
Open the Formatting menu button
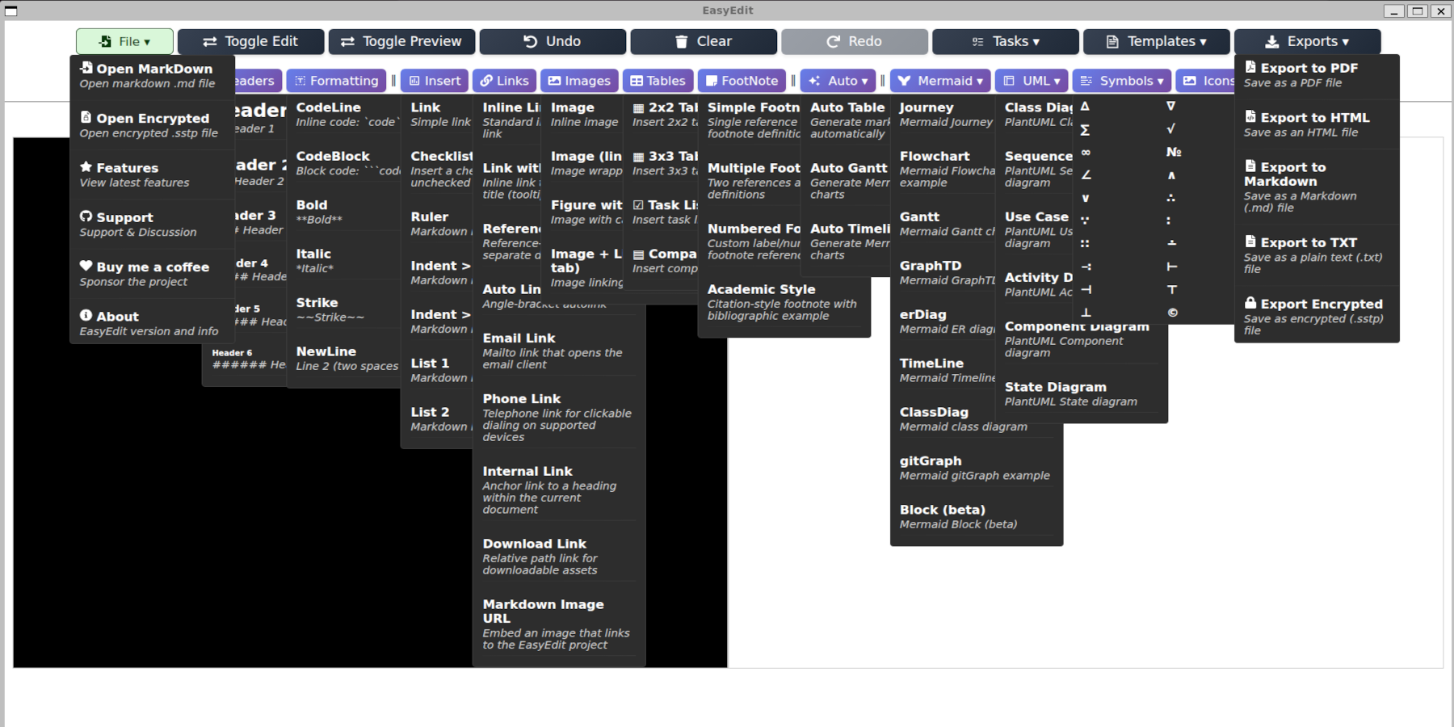(x=336, y=81)
